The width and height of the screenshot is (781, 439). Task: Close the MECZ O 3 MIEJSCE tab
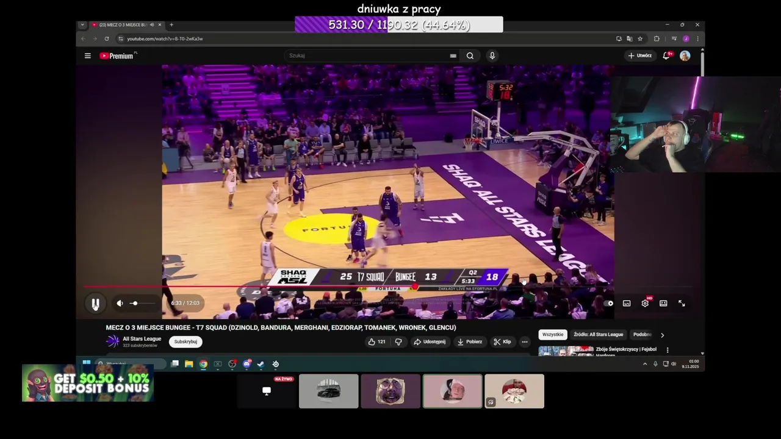(160, 25)
